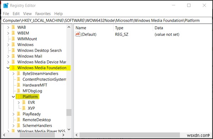Expand the Windows Media Device Manager key
Viewport: 213px width, 139px height.
[8, 62]
